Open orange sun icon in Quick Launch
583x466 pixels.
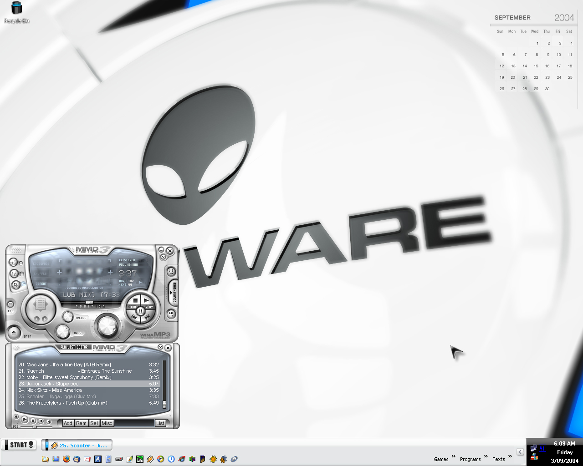point(213,459)
